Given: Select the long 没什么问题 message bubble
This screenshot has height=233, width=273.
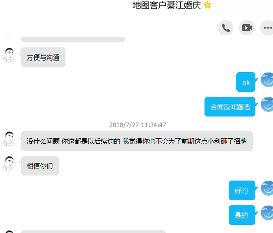Looking at the screenshot, I should [x=137, y=141].
